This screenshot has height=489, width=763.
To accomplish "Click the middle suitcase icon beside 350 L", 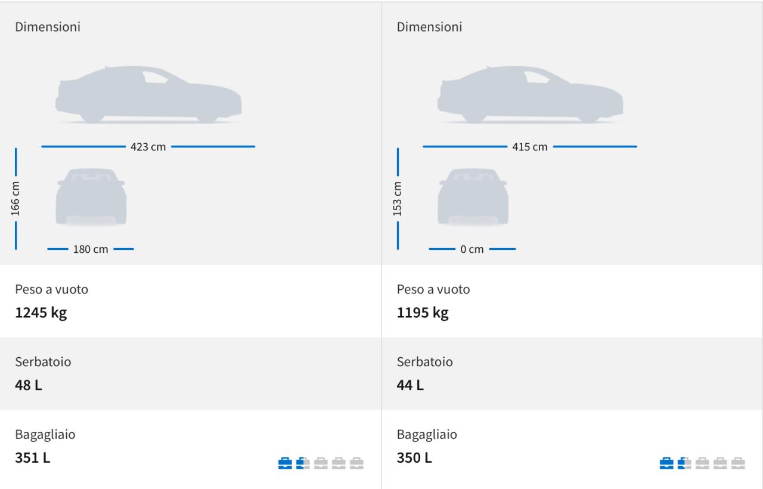I will point(702,463).
